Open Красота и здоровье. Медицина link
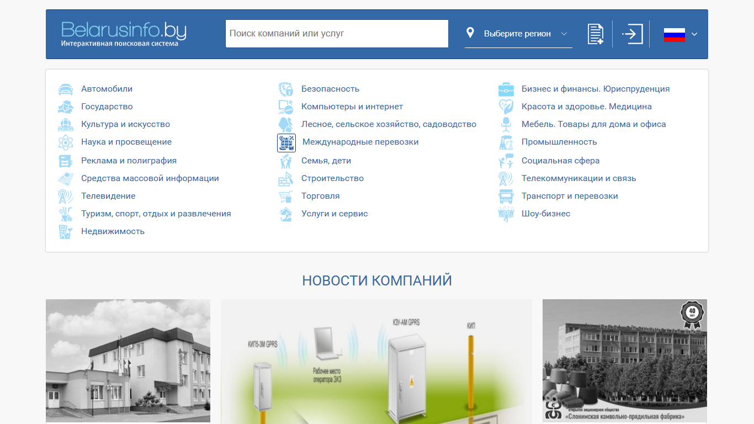Screen dimensions: 754x424 click(587, 107)
